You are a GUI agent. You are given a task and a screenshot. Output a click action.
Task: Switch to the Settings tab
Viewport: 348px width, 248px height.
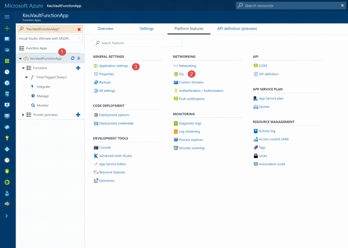point(147,29)
